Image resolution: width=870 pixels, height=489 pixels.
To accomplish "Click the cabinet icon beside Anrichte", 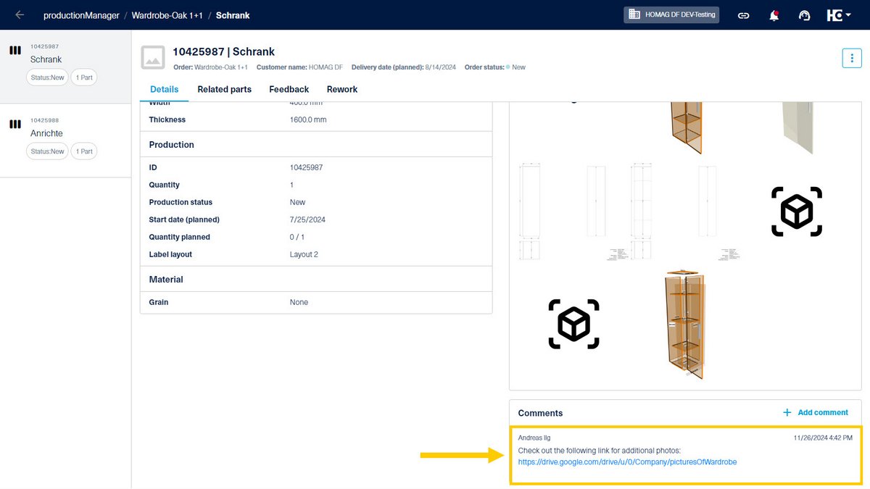I will [x=14, y=124].
